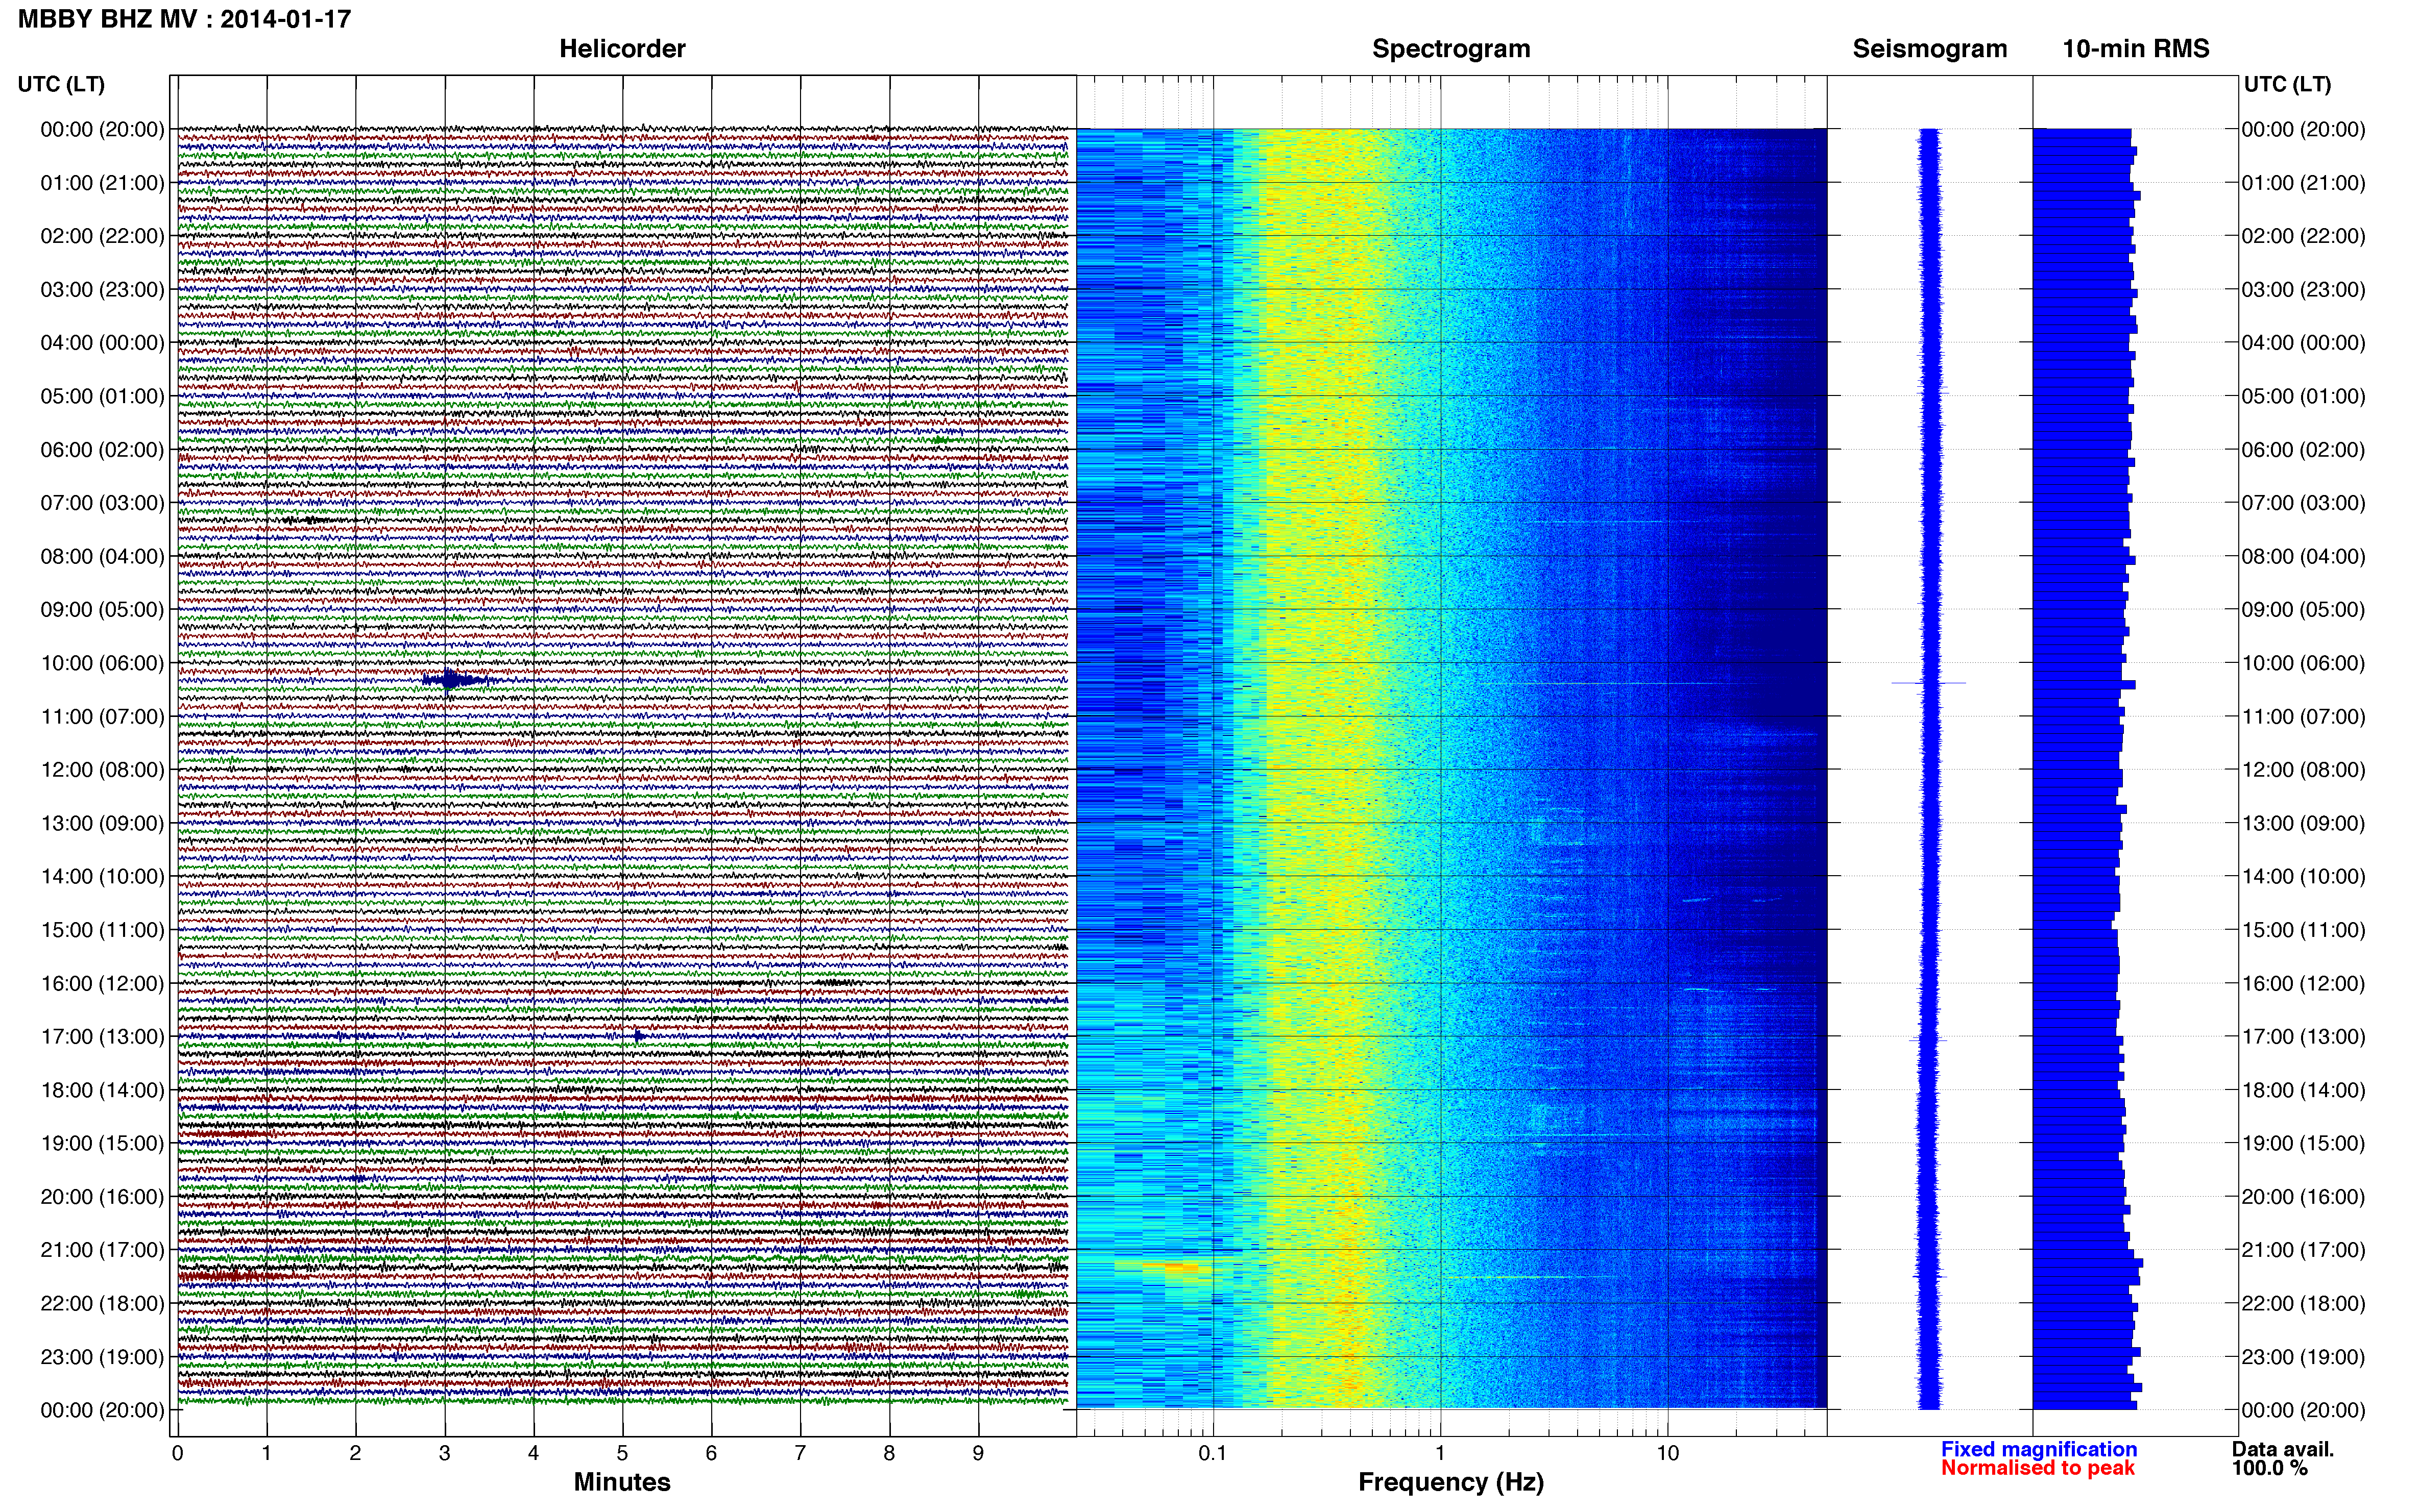Click the black burst on 07:20 helicorder trace
This screenshot has width=2420, height=1512.
click(308, 520)
